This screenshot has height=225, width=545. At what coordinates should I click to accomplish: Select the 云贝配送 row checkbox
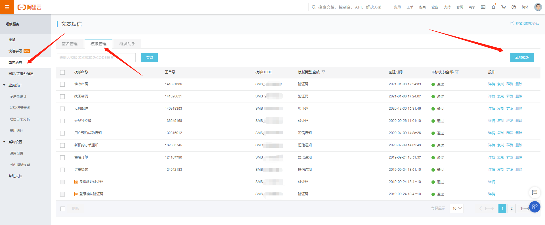[62, 109]
